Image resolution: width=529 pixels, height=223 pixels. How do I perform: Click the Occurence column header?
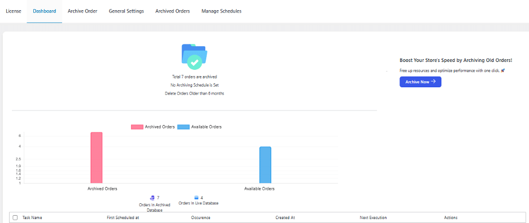(x=201, y=217)
